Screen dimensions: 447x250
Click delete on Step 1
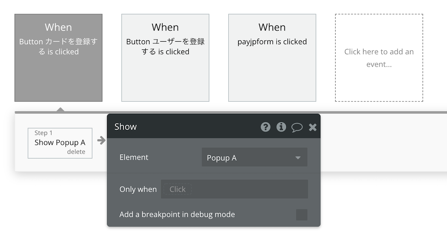click(x=76, y=152)
